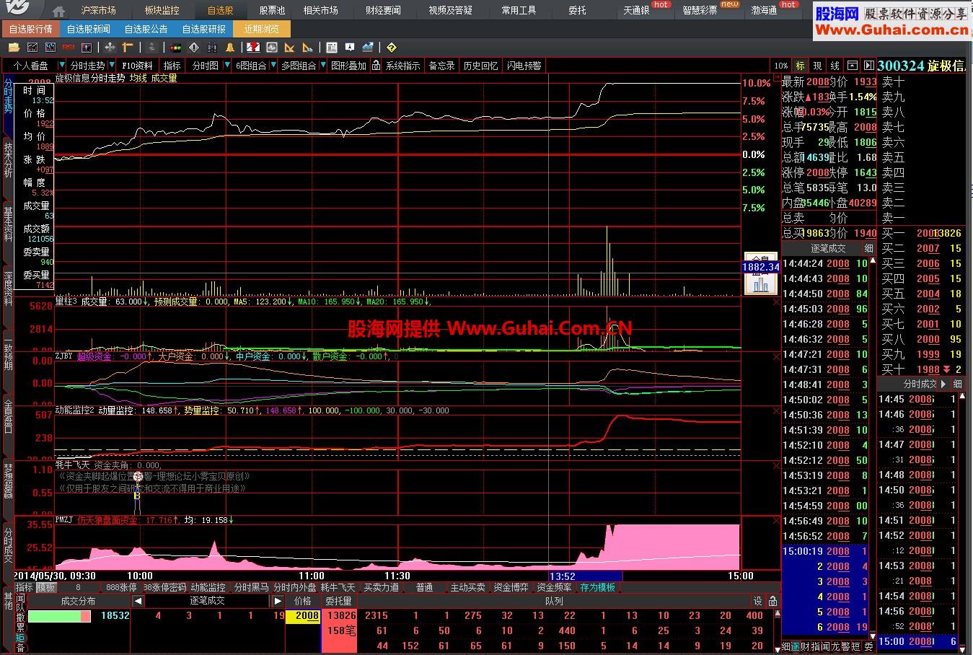Click the blue candlestick chart toolbar icon
Screen dimensions: 973x655
click(x=50, y=48)
